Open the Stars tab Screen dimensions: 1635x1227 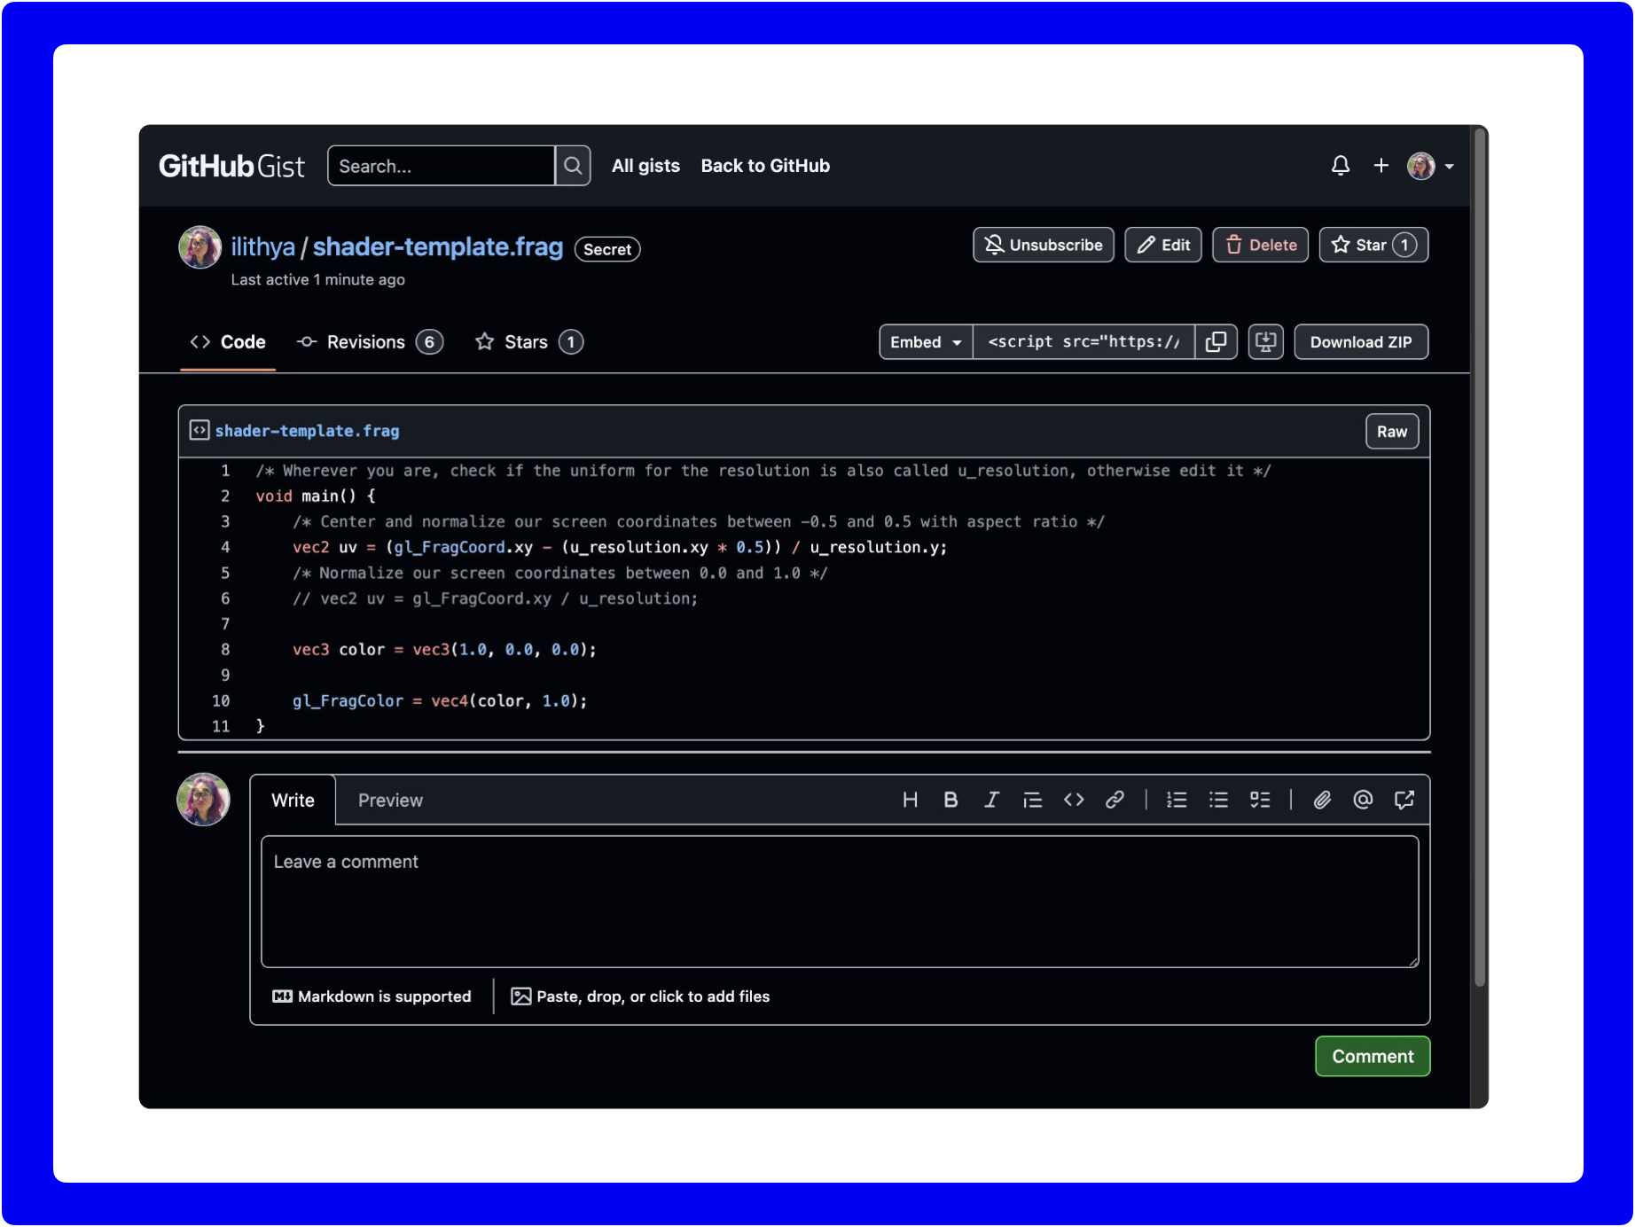point(528,342)
